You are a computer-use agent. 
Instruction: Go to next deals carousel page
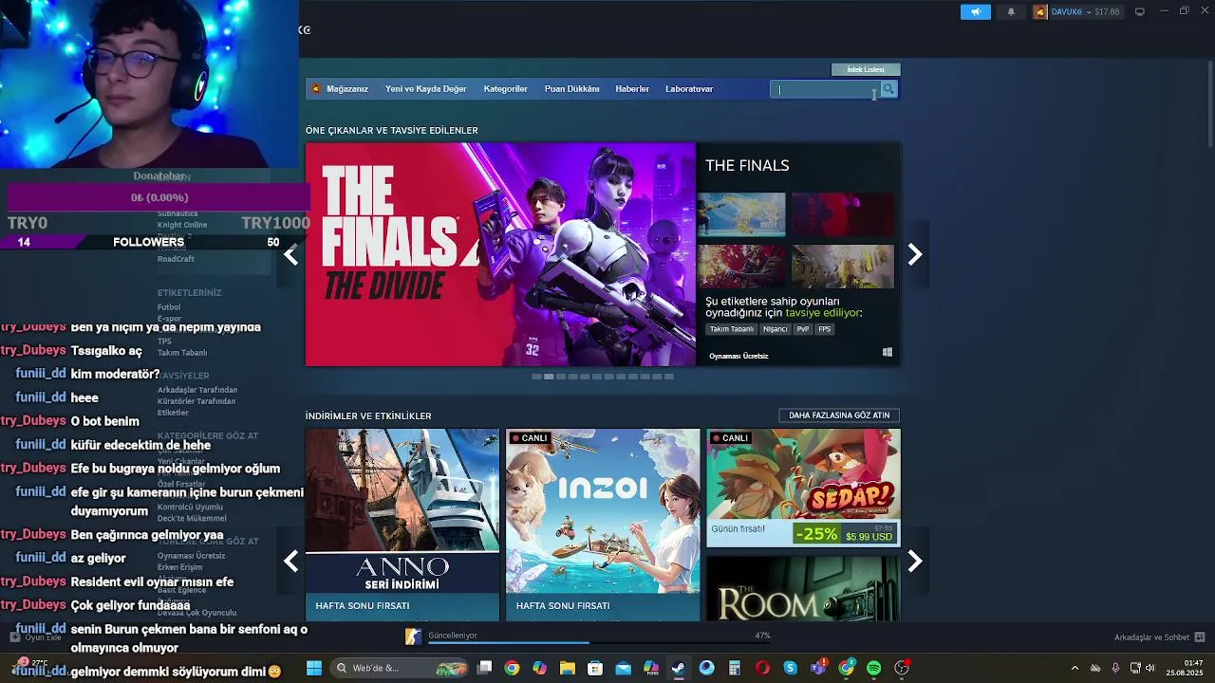coord(915,562)
